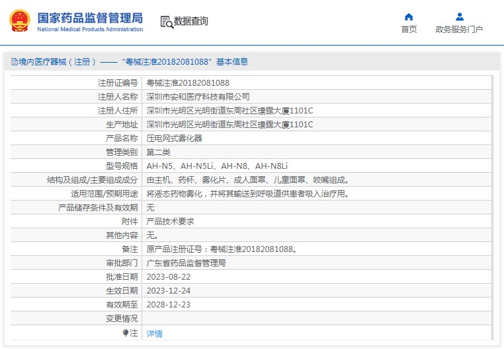Click the 生效日期 label

[x=122, y=291]
